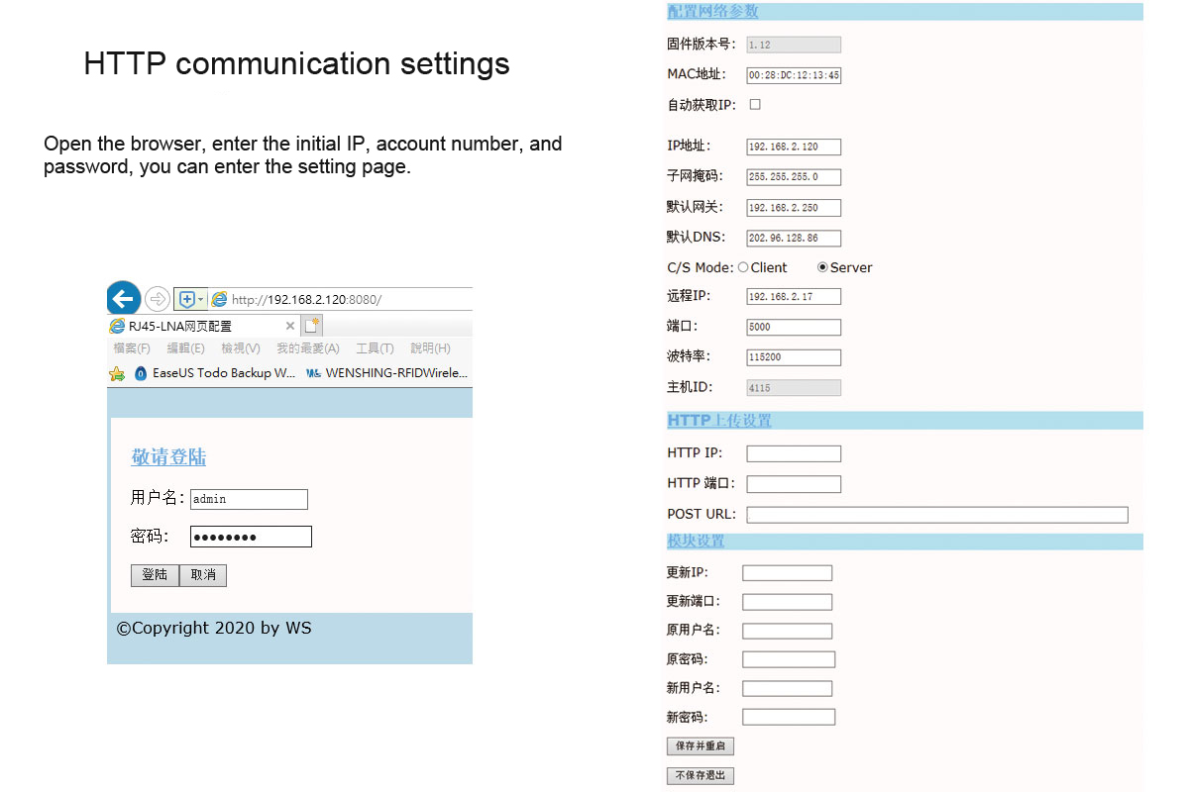Open the 工具(T) menu
The width and height of the screenshot is (1189, 792).
click(x=375, y=348)
